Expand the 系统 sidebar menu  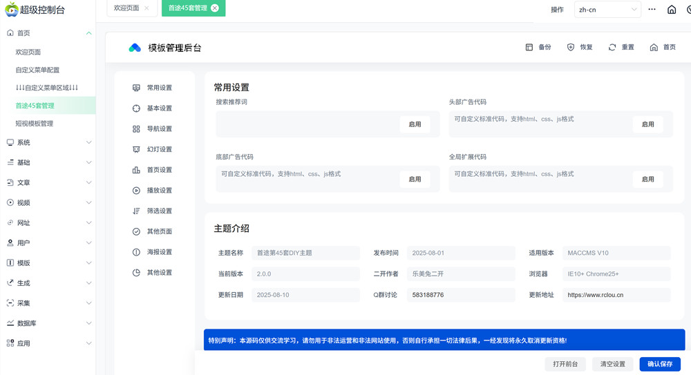click(x=48, y=142)
